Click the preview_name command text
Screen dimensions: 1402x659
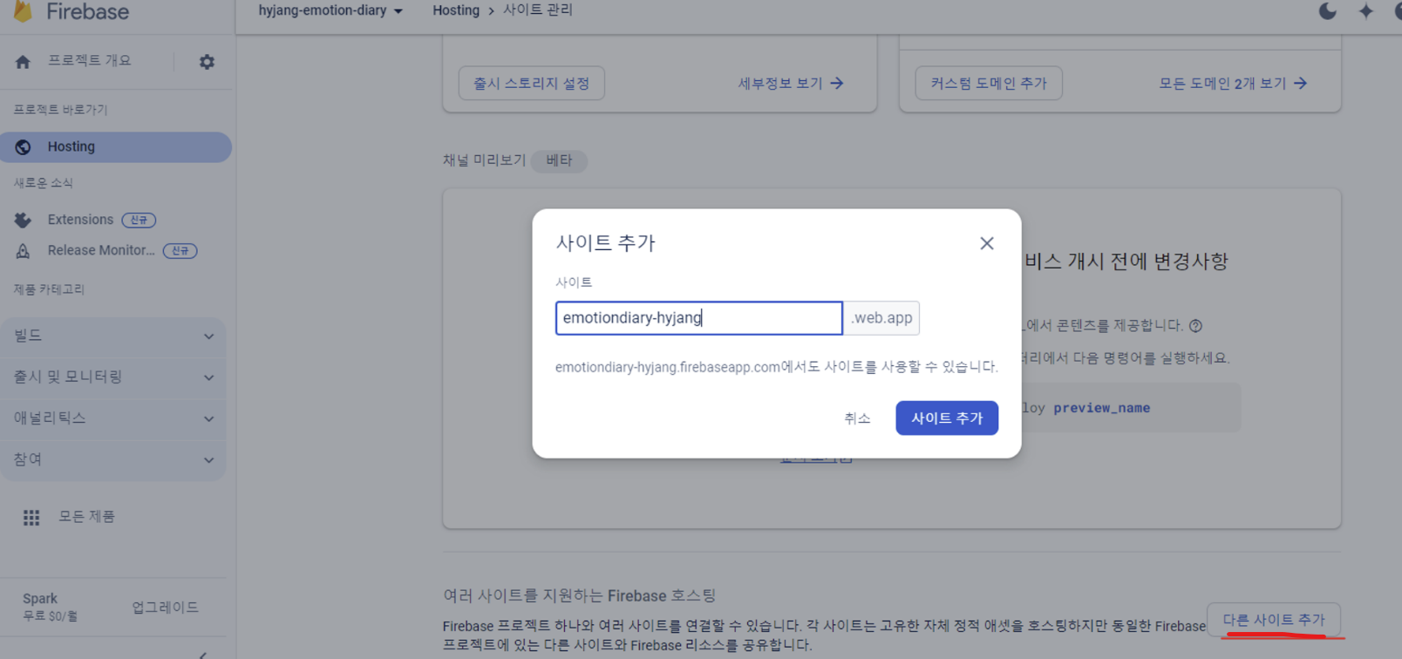click(x=1102, y=408)
